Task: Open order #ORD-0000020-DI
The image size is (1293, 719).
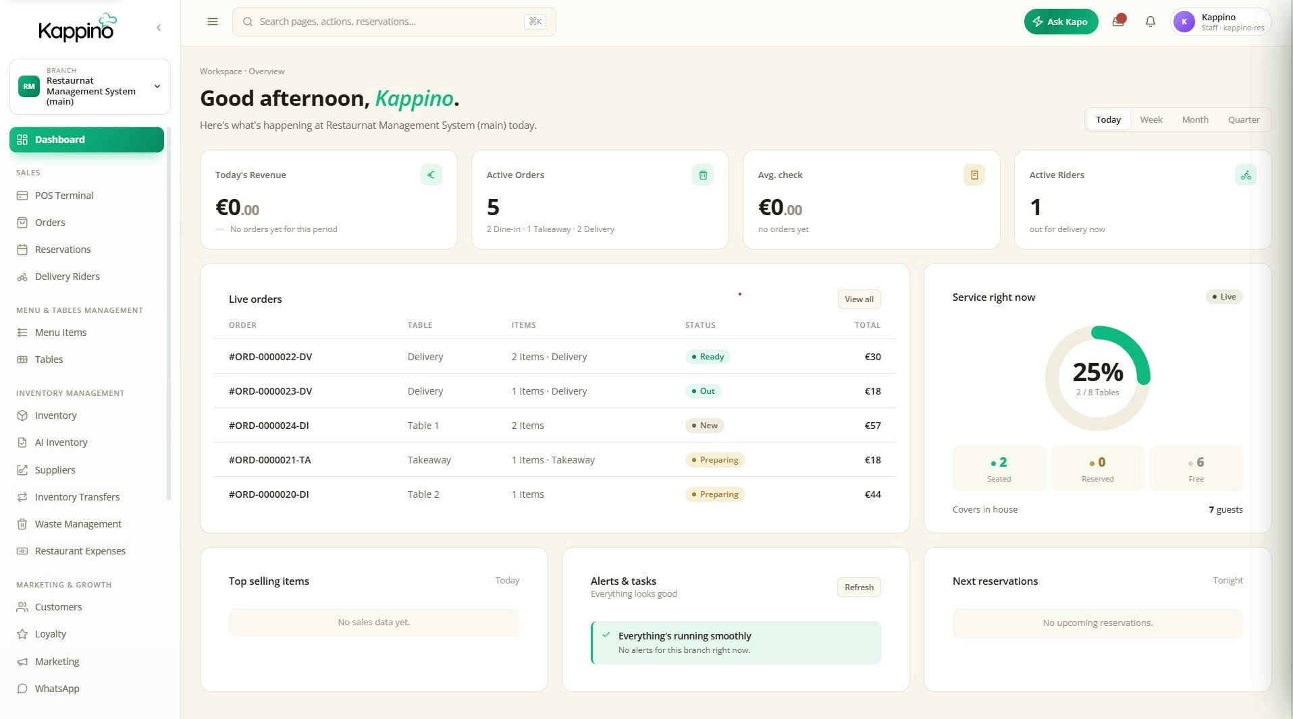Action: [555, 494]
